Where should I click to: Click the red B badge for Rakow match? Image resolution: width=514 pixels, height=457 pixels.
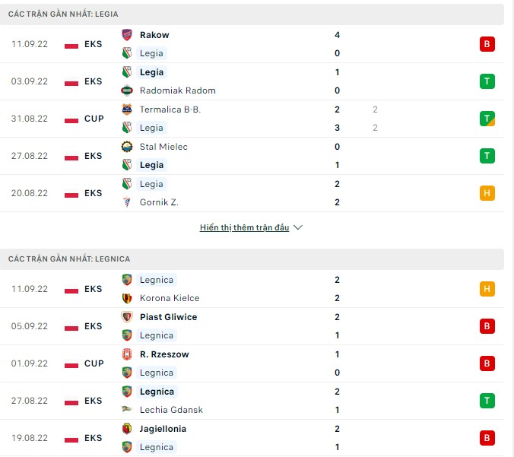coord(487,44)
